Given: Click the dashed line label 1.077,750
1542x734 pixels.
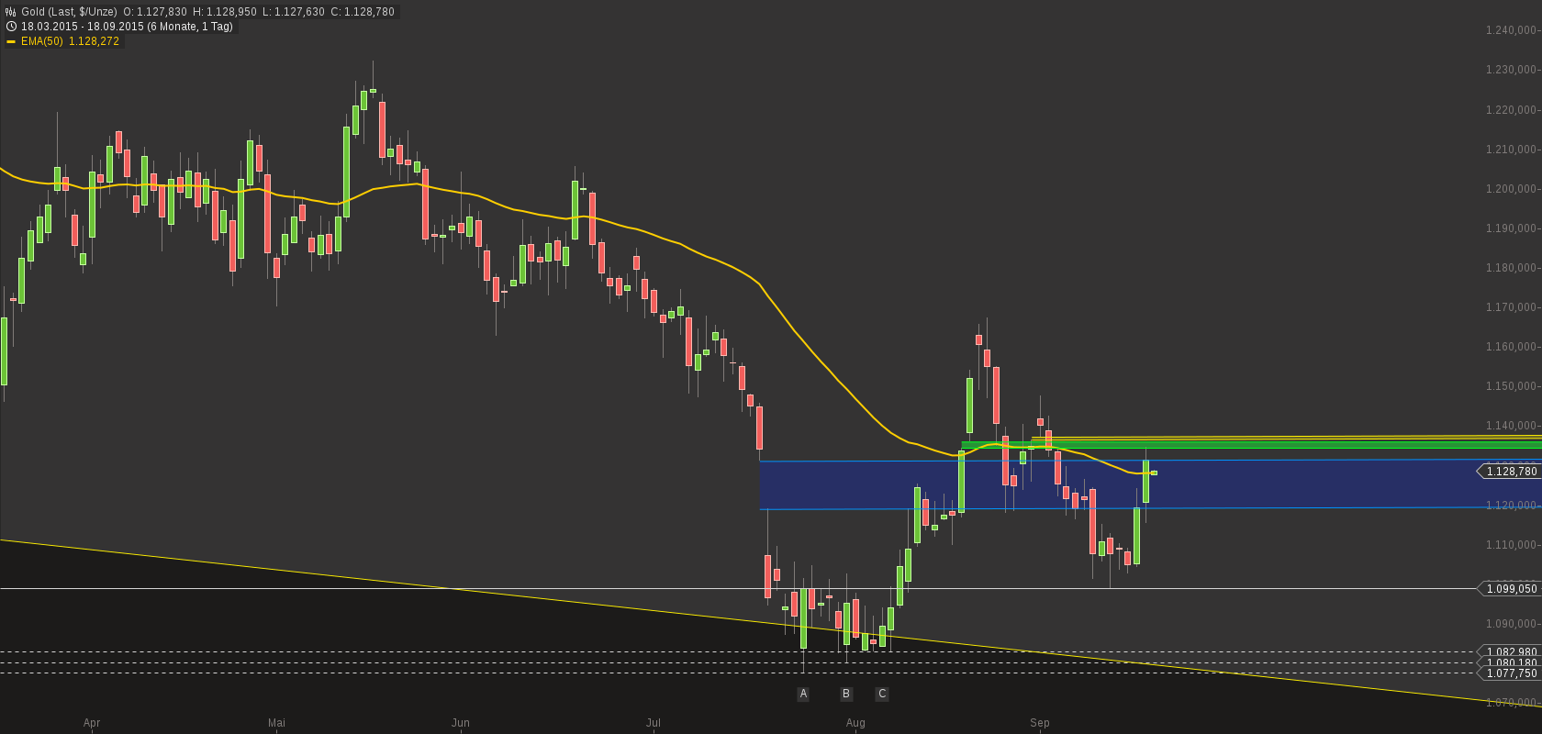Looking at the screenshot, I should pos(1508,673).
